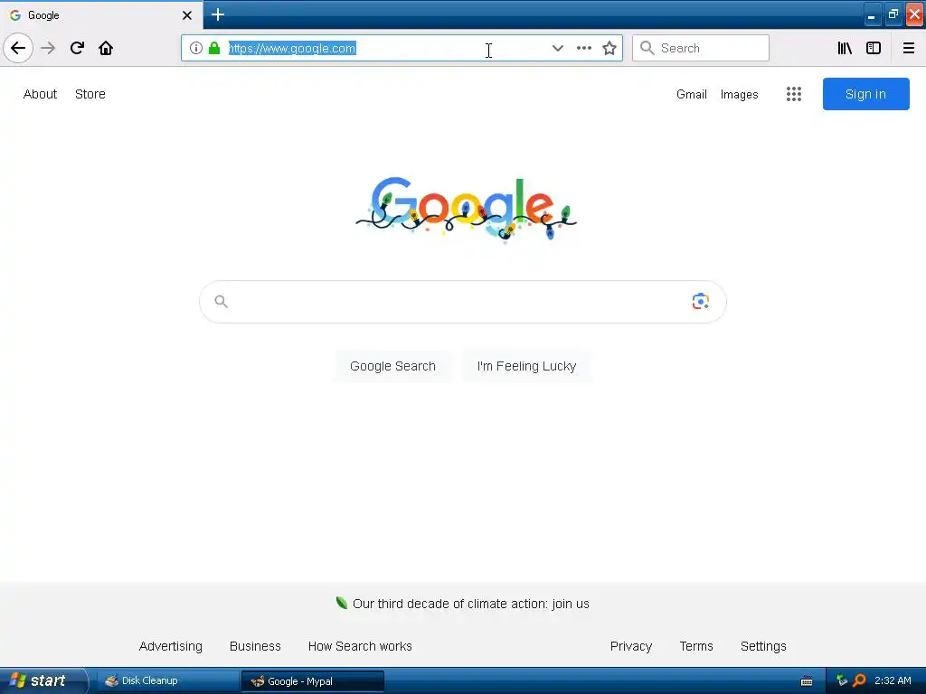The width and height of the screenshot is (926, 694).
Task: Click the I'm Feeling Lucky button
Action: point(526,366)
